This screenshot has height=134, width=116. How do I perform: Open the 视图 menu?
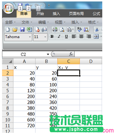pos(60,22)
